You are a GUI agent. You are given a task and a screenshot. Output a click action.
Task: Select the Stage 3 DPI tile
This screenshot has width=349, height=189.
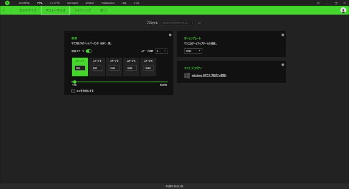114,67
